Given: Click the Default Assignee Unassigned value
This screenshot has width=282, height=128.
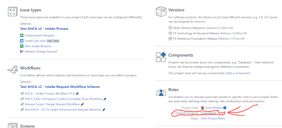Looking at the screenshot, I should click(x=208, y=113).
